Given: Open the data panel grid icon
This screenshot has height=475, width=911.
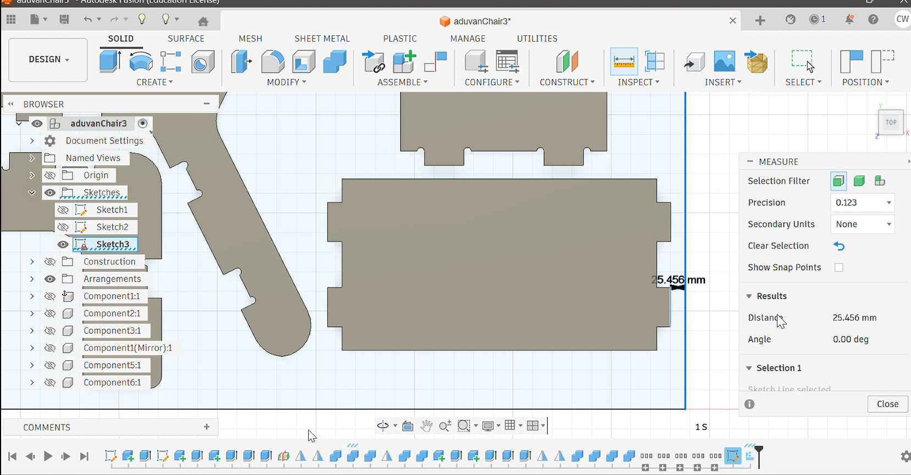Looking at the screenshot, I should tap(11, 20).
